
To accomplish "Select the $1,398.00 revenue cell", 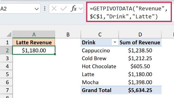I will point(140,82).
